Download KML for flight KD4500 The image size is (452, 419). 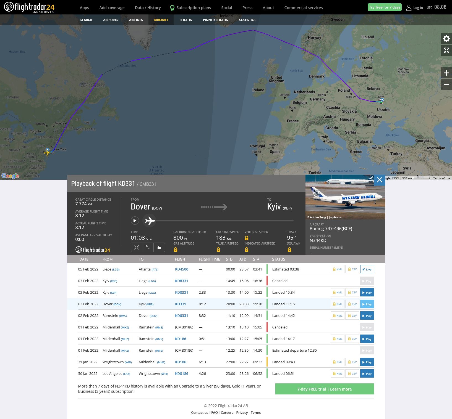pyautogui.click(x=337, y=269)
